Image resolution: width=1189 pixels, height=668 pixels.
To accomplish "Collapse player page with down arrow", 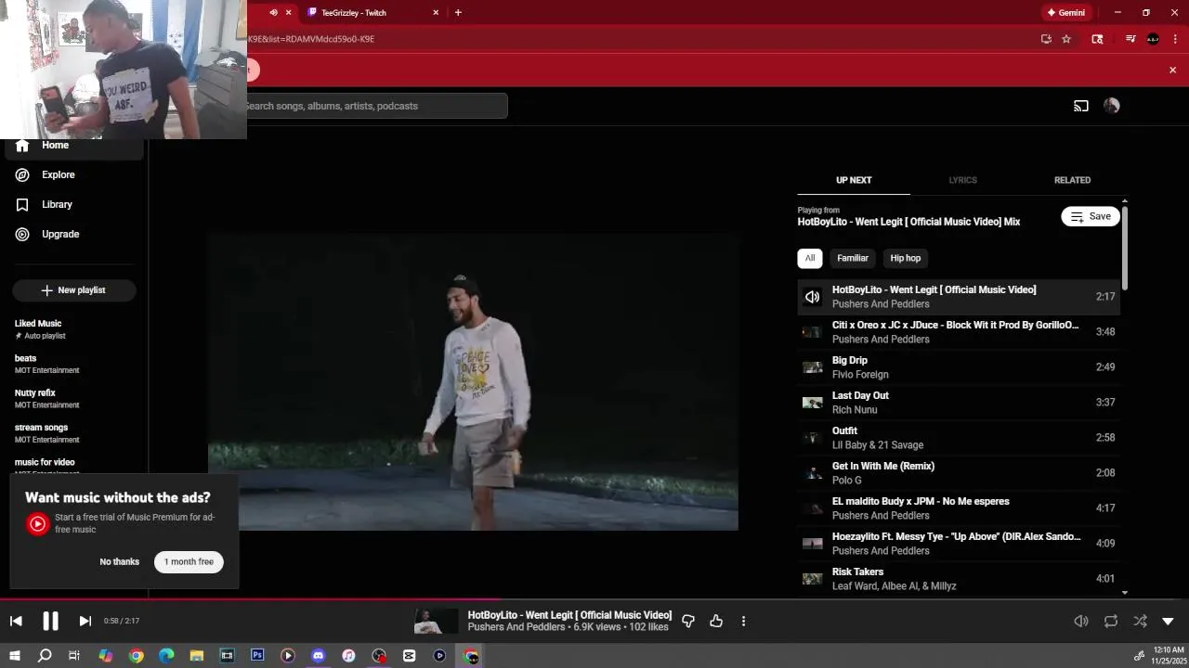I will click(x=1169, y=621).
